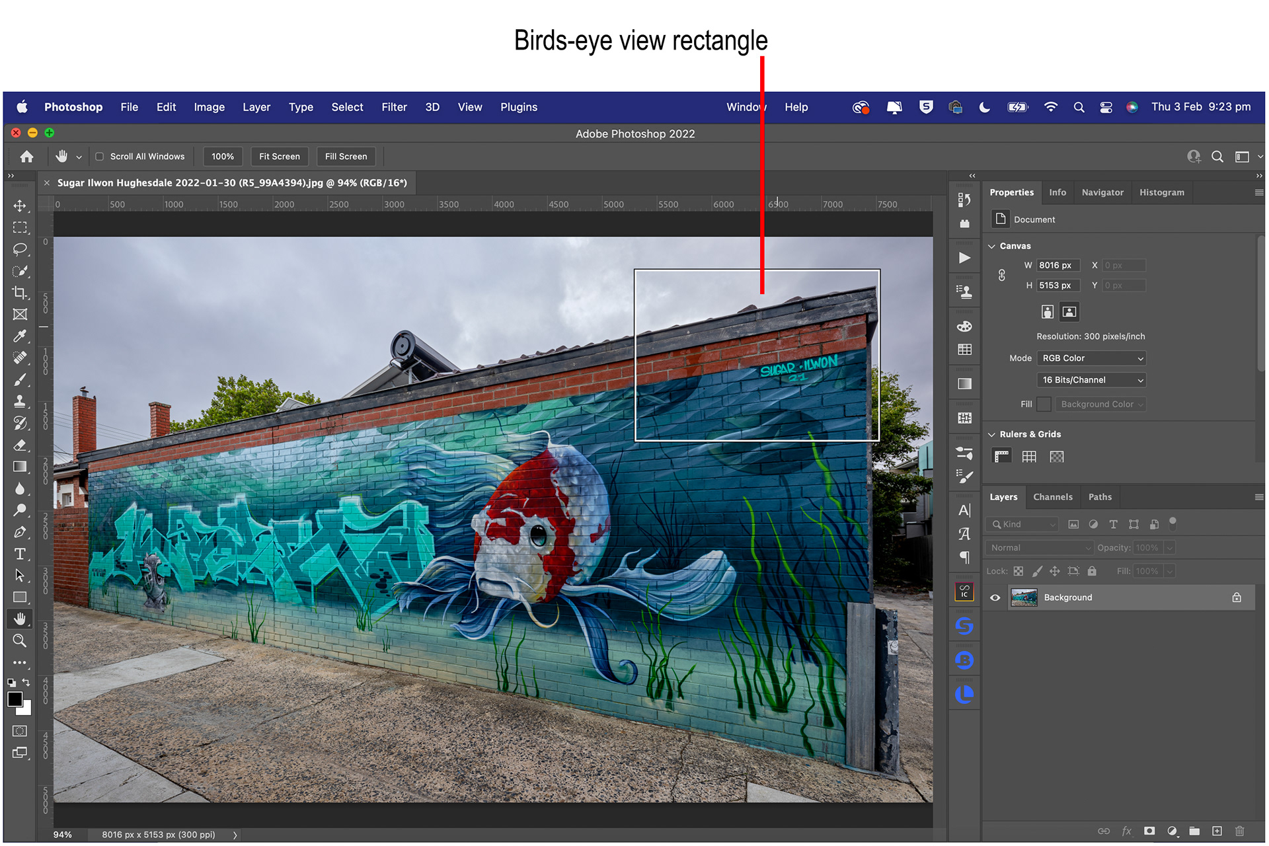Click the Home icon in options bar
Image resolution: width=1269 pixels, height=846 pixels.
pos(26,157)
